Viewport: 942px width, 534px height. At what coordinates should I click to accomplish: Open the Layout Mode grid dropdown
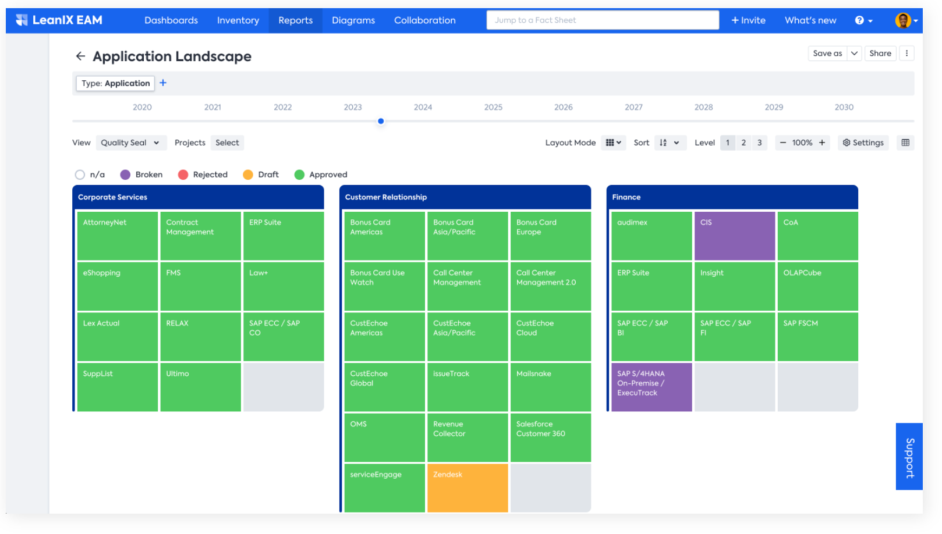614,143
